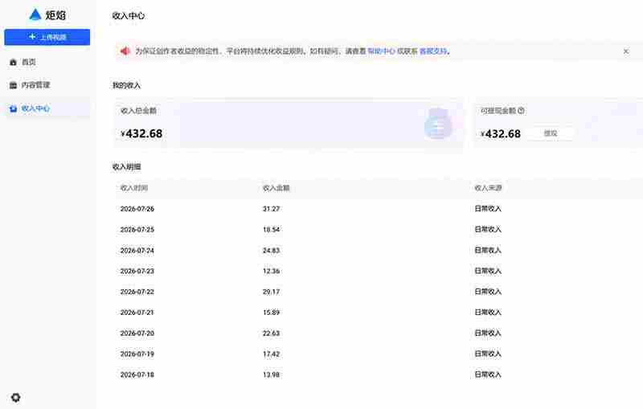Dismiss the announcement banner with the X
This screenshot has height=409, width=643.
point(626,51)
